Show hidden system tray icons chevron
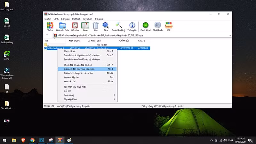256x144 pixels. coord(212,140)
